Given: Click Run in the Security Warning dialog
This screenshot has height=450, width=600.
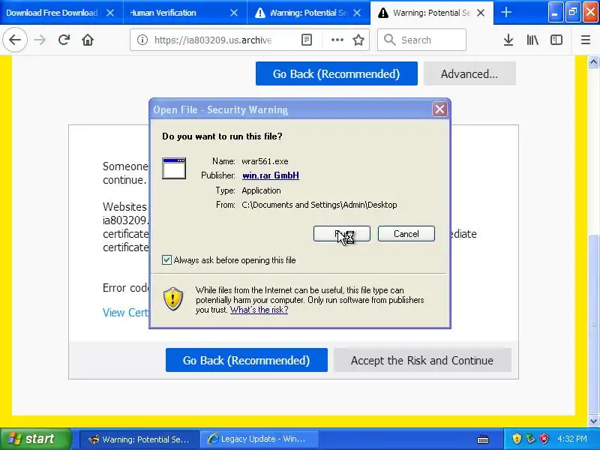Looking at the screenshot, I should [342, 234].
